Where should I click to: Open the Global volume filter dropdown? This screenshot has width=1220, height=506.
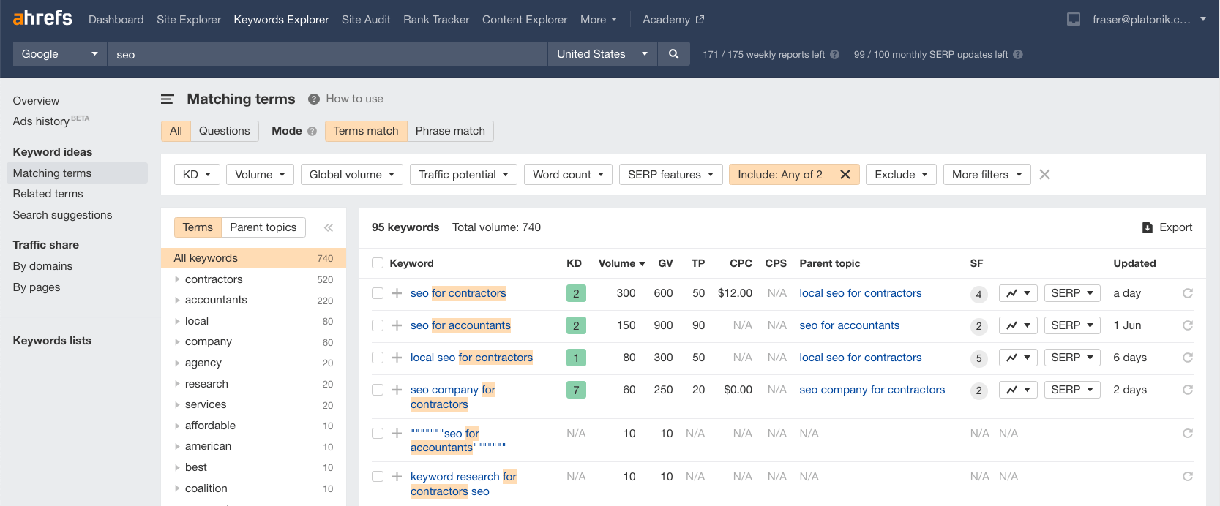tap(352, 175)
